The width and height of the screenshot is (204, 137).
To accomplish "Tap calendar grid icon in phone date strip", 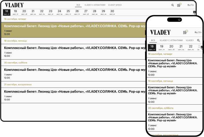I will (202, 47).
